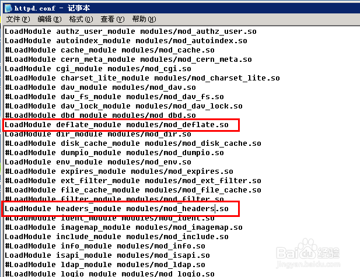Click the httpd.conf window title text
The height and width of the screenshot is (277, 360).
[52, 8]
